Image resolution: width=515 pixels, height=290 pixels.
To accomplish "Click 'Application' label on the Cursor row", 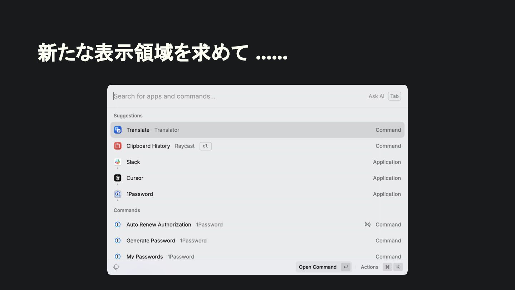I will coord(387,178).
